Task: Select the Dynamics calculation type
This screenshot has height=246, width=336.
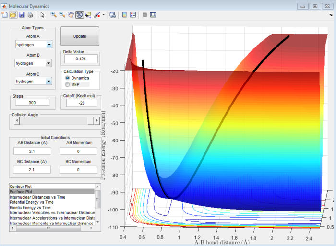Action: [x=68, y=78]
